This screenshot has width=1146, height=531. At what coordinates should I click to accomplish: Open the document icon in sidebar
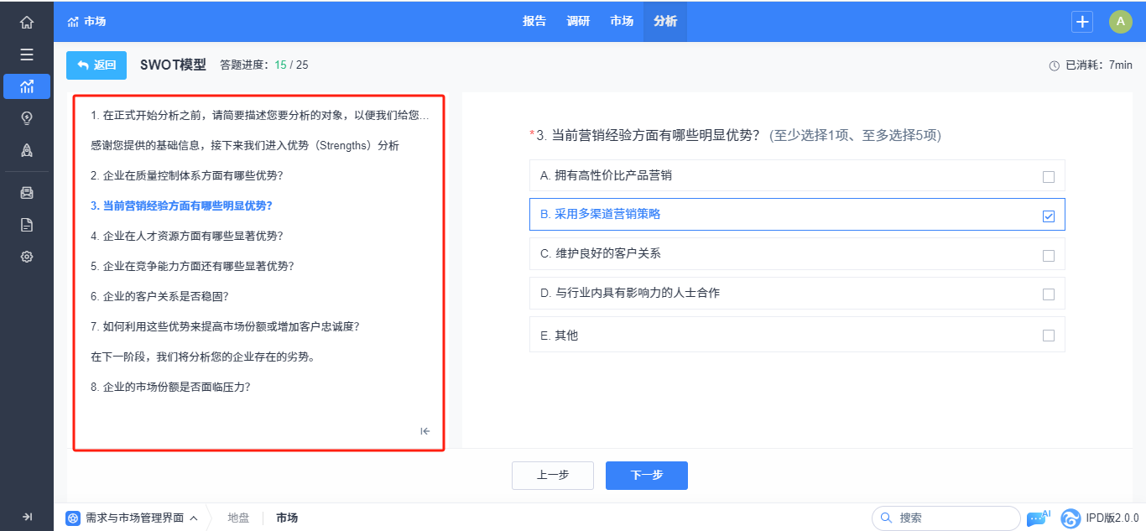tap(27, 225)
